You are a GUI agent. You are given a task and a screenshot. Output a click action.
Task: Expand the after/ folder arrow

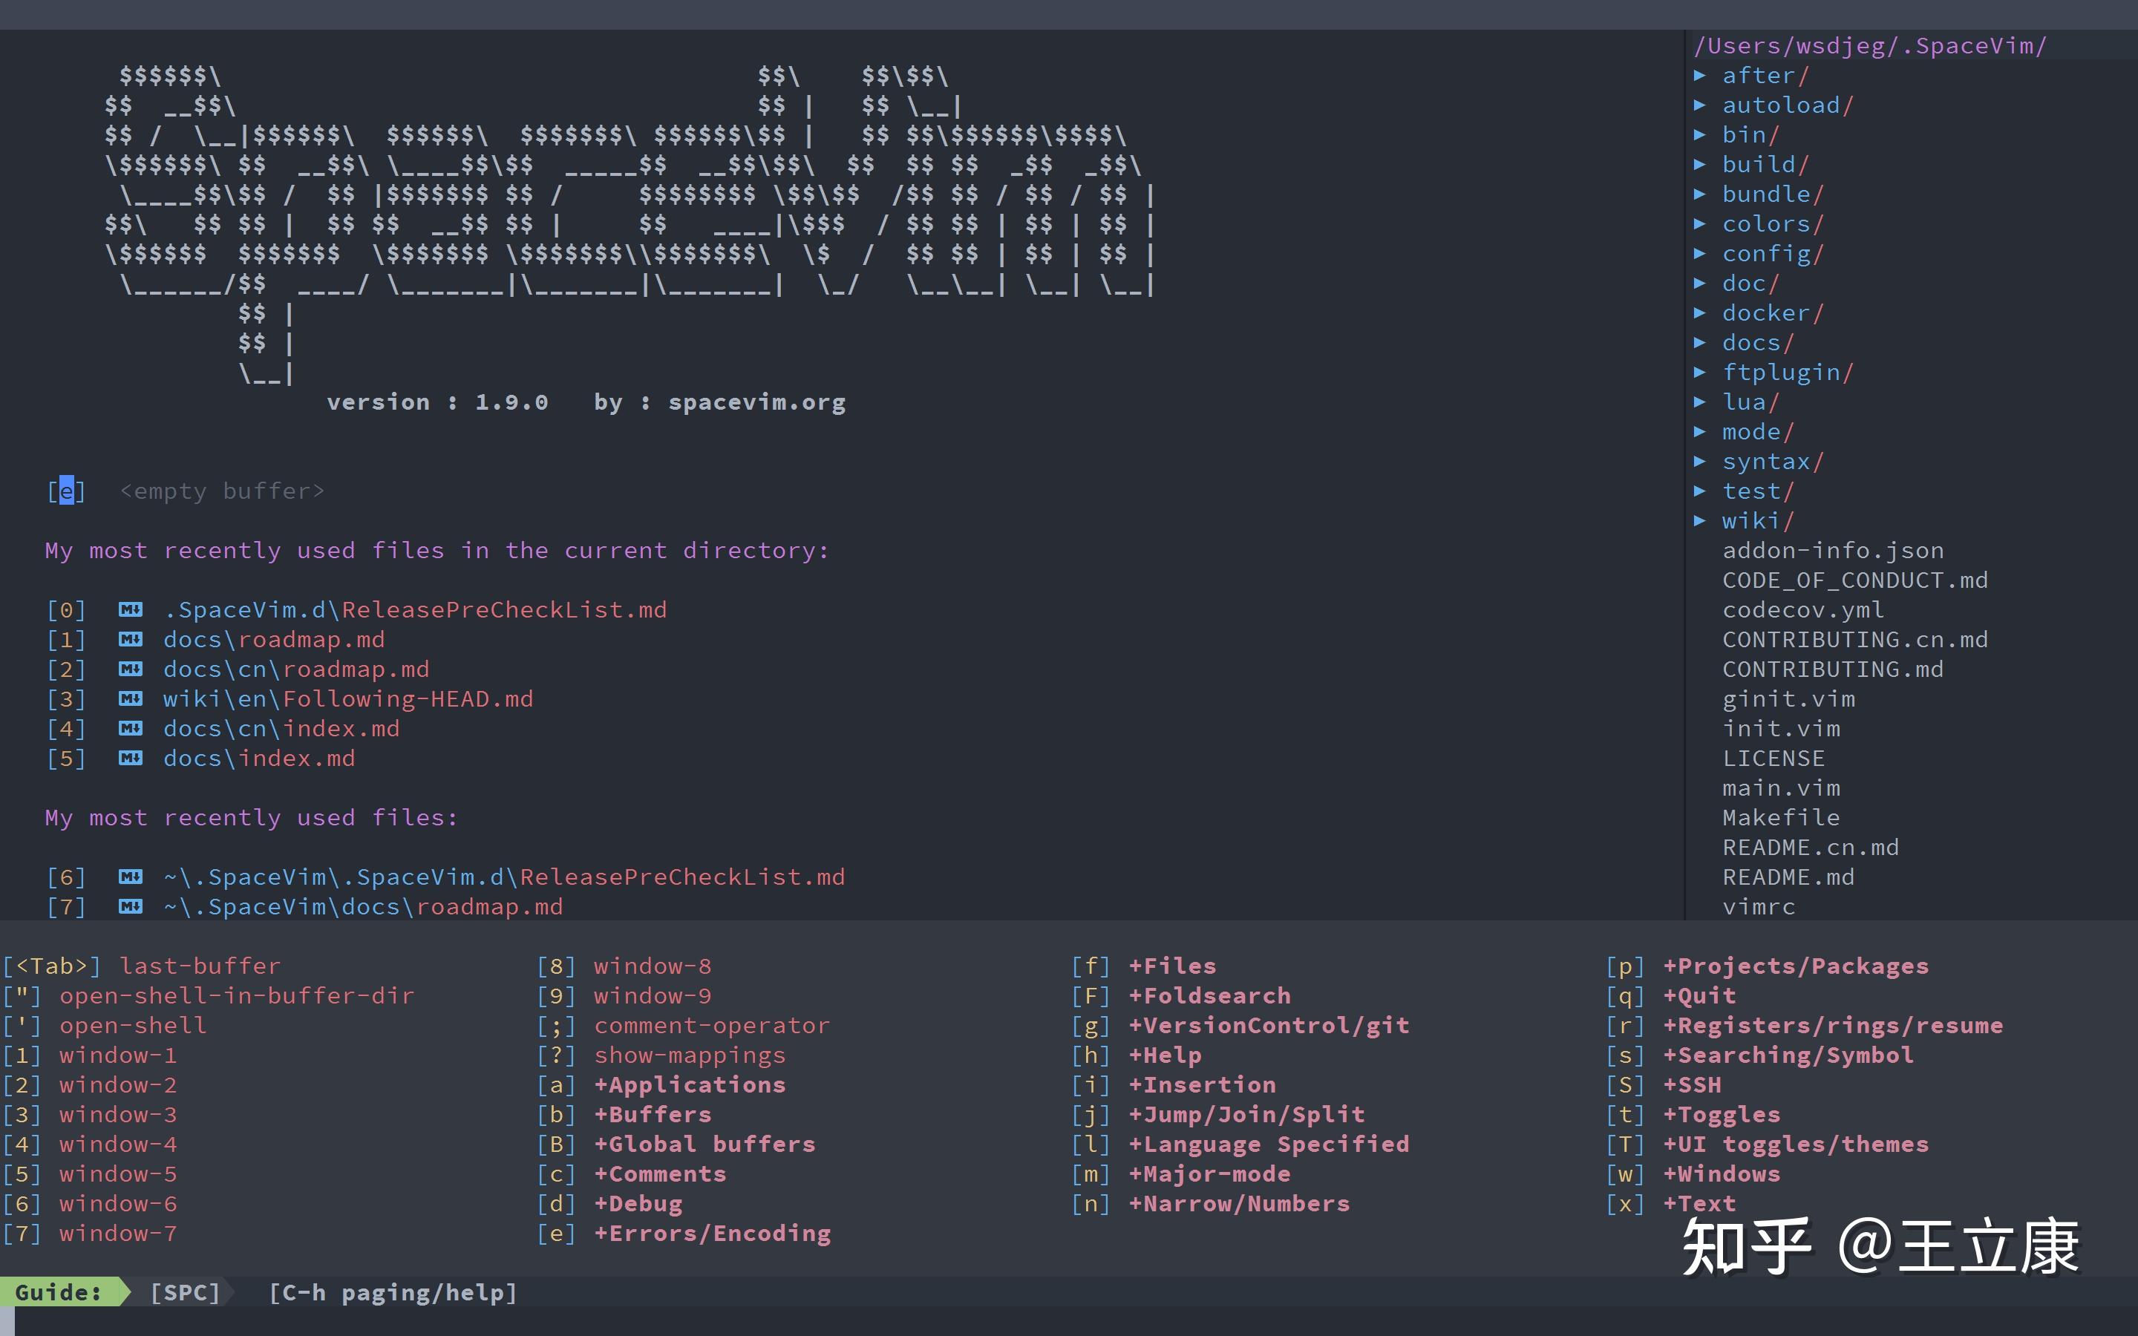(1700, 76)
